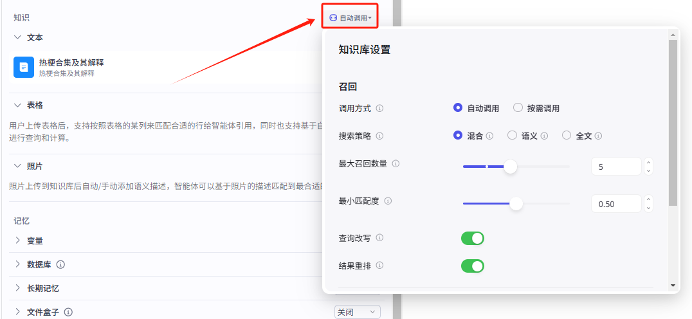Open the 关闭 dropdown for 文件盒子
The image size is (692, 319).
[357, 312]
